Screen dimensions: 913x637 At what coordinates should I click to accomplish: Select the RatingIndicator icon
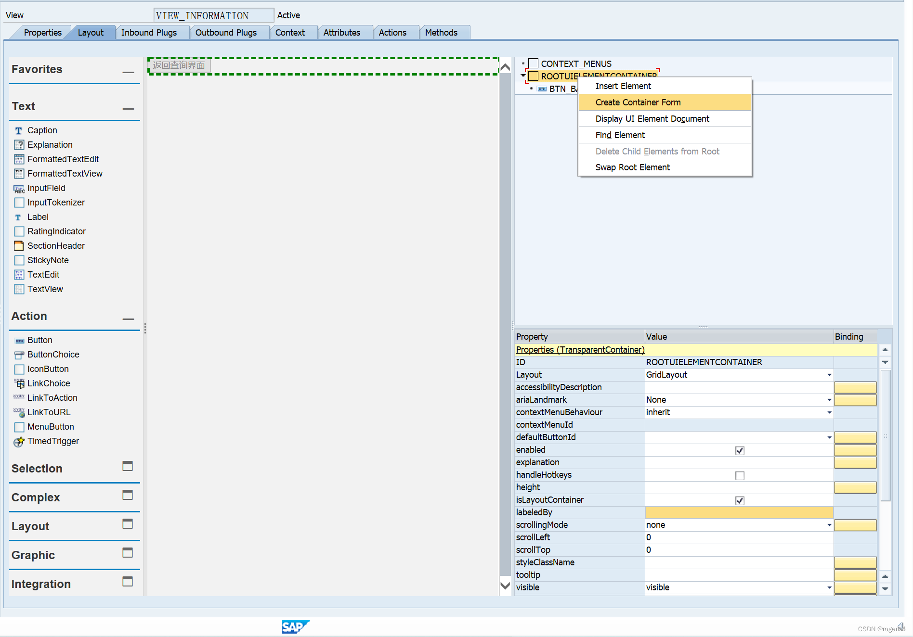click(x=19, y=231)
